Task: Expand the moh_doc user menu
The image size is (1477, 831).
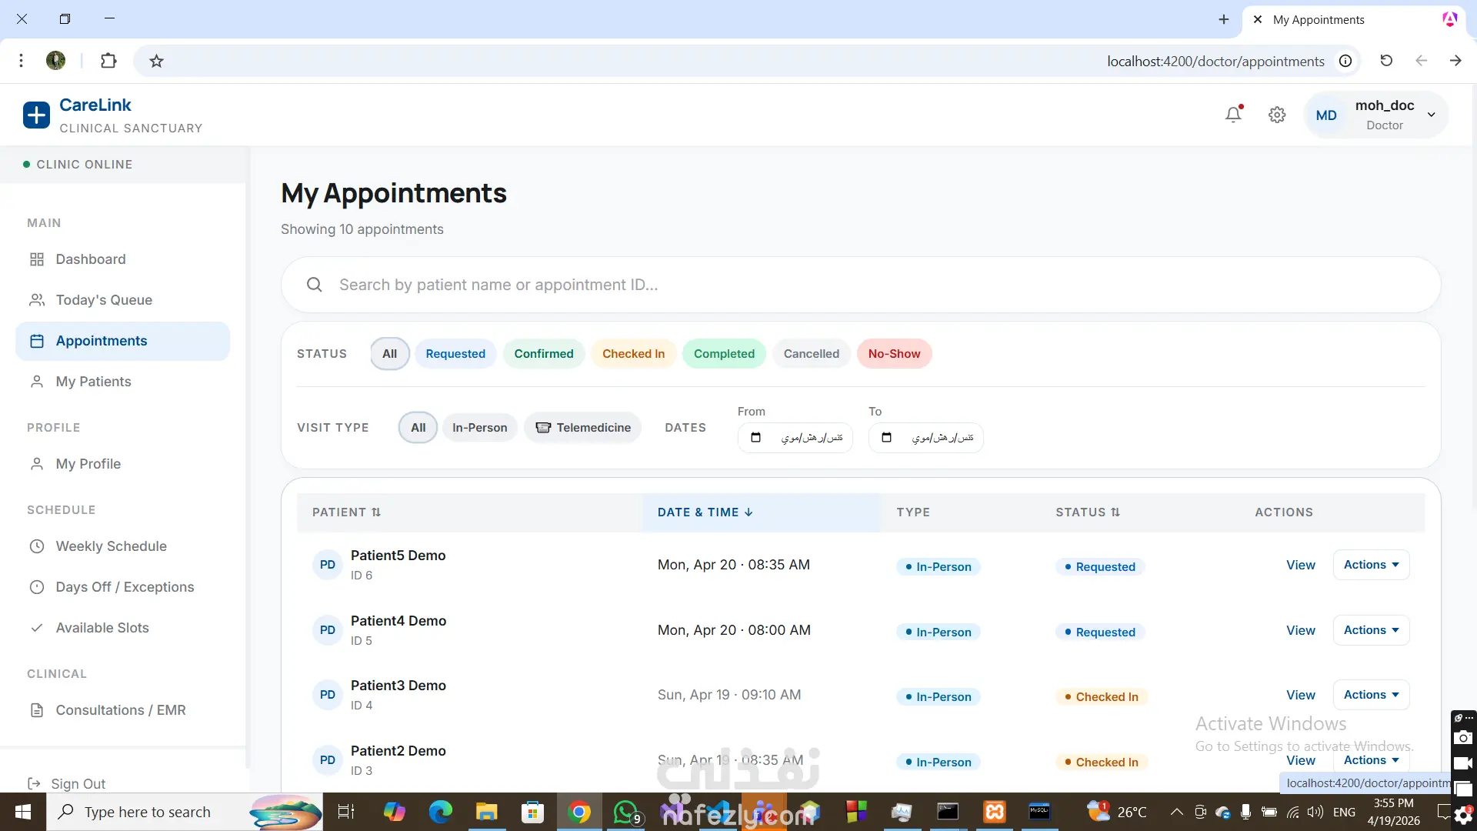Action: pos(1377,115)
